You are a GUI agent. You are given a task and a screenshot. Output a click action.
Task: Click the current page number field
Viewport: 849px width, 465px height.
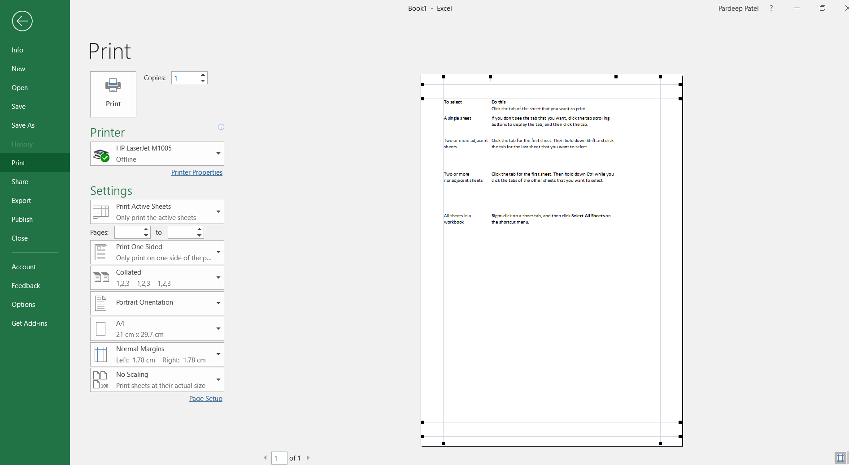pos(279,458)
